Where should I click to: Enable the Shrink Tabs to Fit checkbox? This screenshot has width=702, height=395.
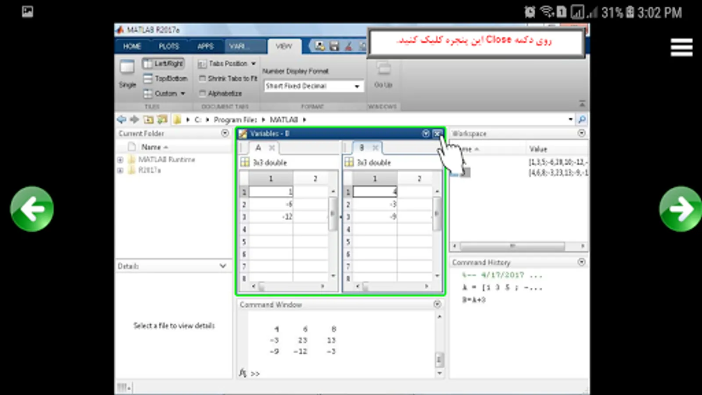tap(202, 79)
